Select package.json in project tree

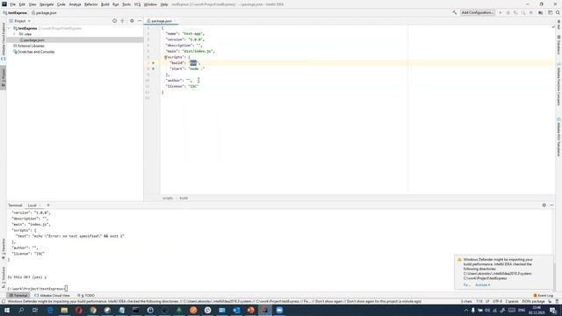click(x=34, y=40)
